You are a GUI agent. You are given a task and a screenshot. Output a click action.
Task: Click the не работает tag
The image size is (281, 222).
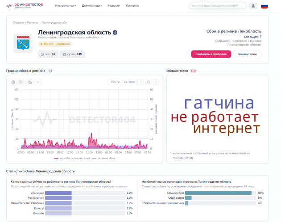215,117
